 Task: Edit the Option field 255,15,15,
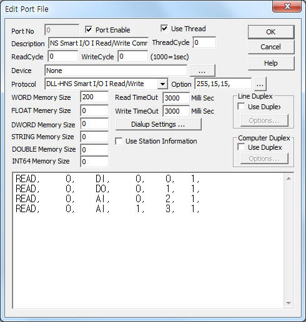pos(223,84)
